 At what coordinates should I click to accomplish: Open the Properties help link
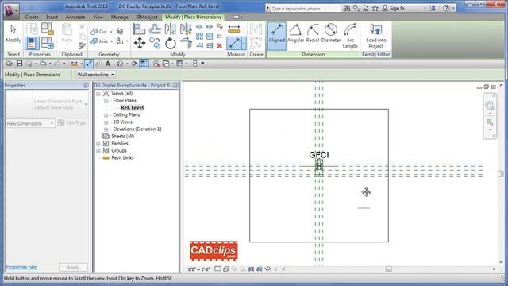(21, 267)
